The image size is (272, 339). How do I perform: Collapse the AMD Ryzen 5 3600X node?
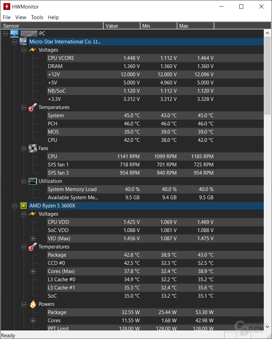click(x=14, y=206)
